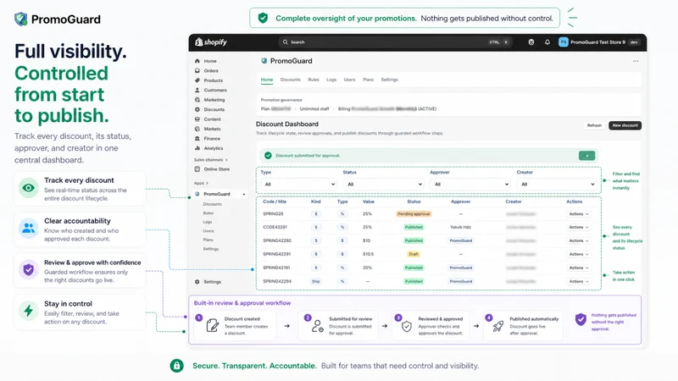Open the Approver filter dropdown

tap(470, 184)
